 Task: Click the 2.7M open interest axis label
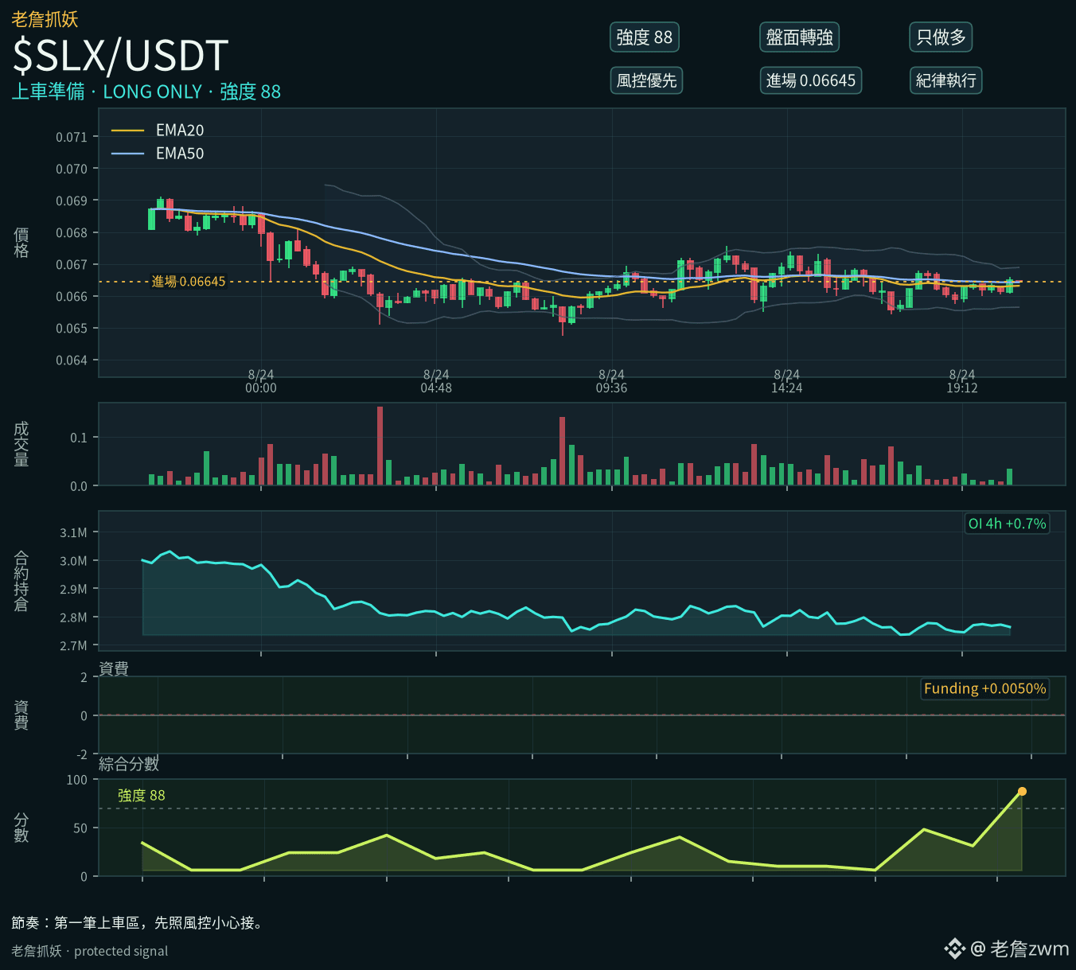pos(73,645)
